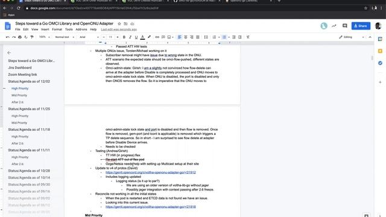Activate the paint format tool
The width and height of the screenshot is (386, 217).
pyautogui.click(x=32, y=37)
